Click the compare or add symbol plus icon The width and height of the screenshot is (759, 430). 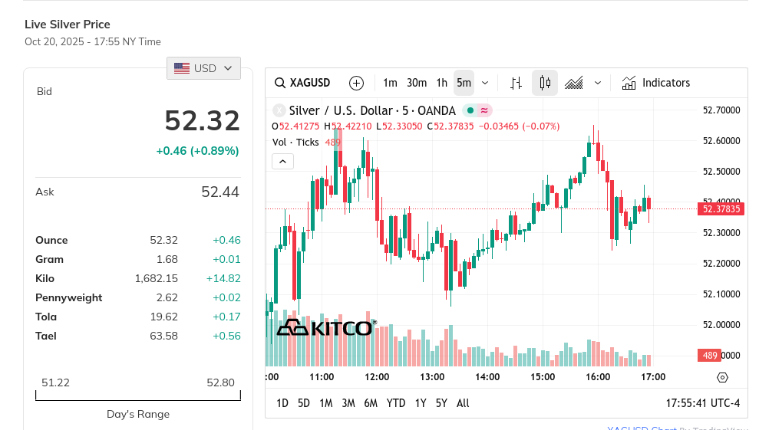(356, 84)
